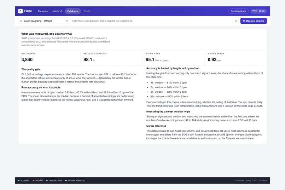Click the 0.93 median error value
The width and height of the screenshot is (285, 190).
point(212,60)
